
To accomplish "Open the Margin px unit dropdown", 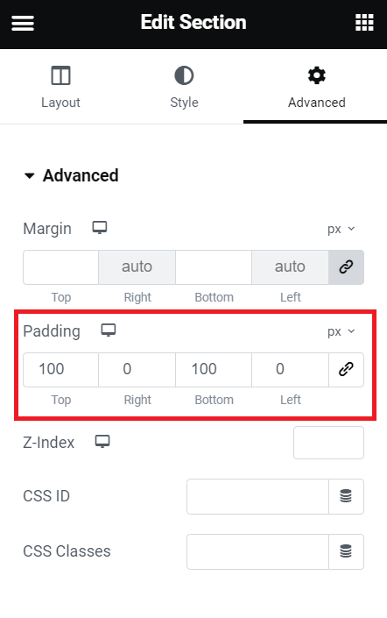I will click(x=341, y=229).
